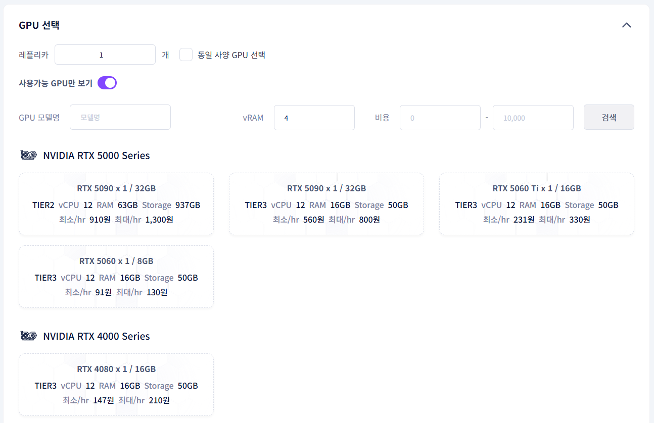
Task: Select the RTX 5090 TIER3 card priced 560원
Action: click(x=326, y=204)
